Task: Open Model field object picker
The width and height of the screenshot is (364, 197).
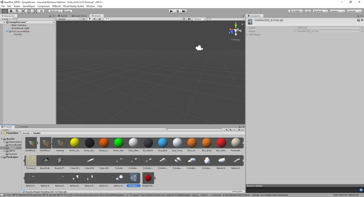Action: (x=362, y=31)
